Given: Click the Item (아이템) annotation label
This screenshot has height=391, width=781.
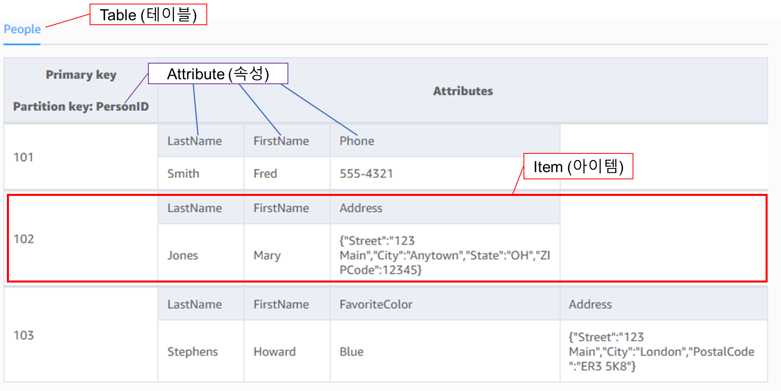Looking at the screenshot, I should (578, 166).
